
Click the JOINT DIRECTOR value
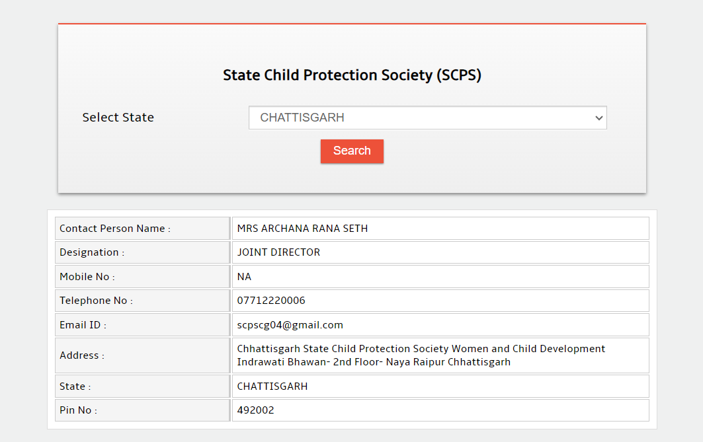pyautogui.click(x=278, y=252)
